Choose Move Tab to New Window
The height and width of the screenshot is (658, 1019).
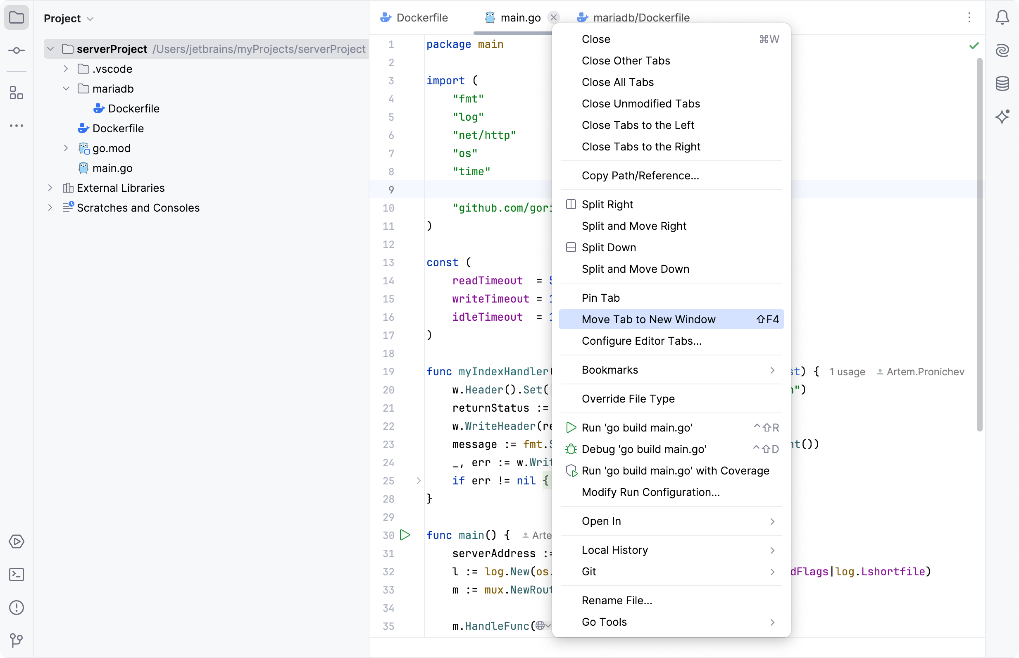pos(648,319)
